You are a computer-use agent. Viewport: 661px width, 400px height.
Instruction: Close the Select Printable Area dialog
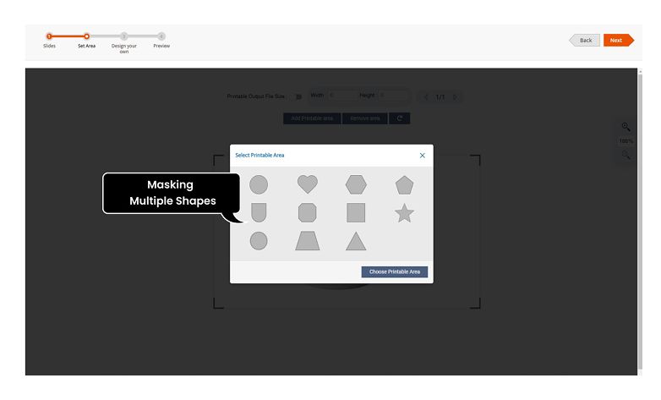coord(423,156)
